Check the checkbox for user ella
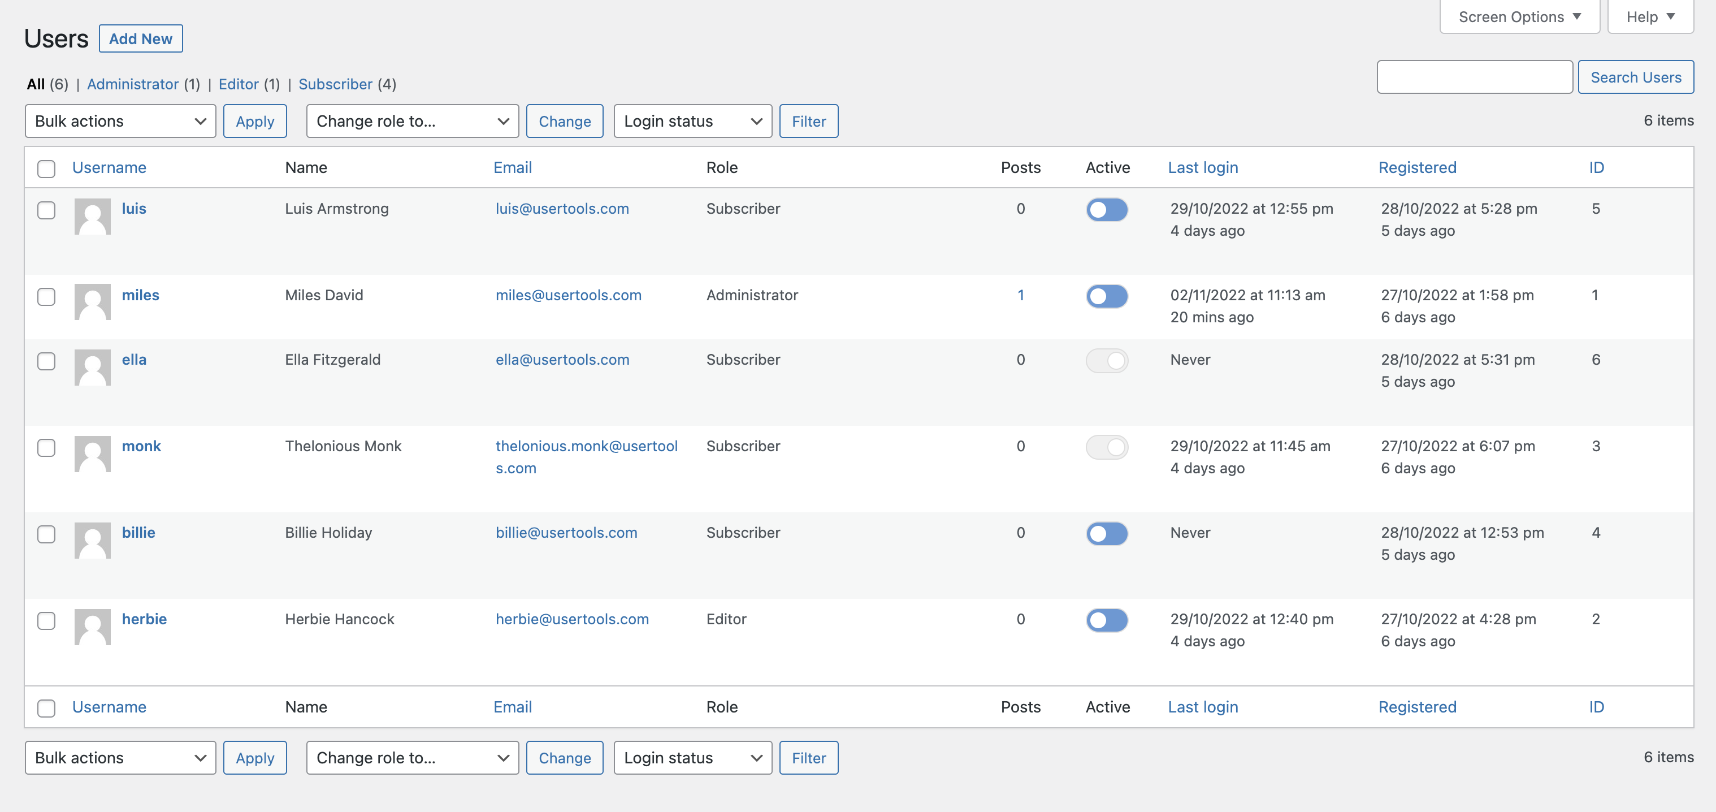This screenshot has height=812, width=1716. pyautogui.click(x=46, y=361)
